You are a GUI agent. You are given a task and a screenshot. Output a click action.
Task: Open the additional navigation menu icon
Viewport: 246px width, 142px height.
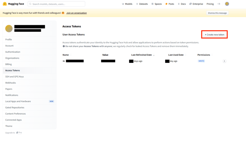(x=219, y=4)
